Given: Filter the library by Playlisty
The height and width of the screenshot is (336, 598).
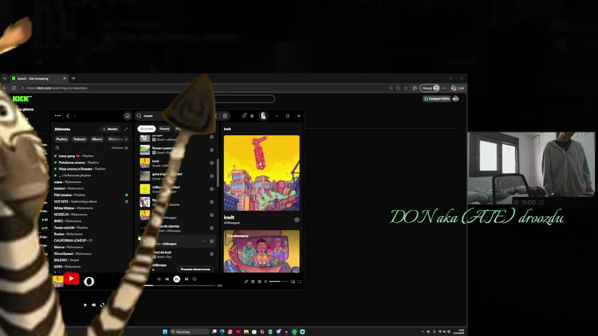Looking at the screenshot, I should coord(62,139).
